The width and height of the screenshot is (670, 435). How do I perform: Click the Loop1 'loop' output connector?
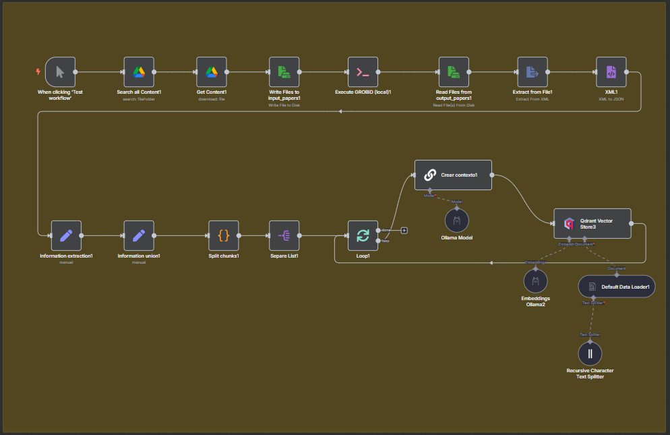378,241
